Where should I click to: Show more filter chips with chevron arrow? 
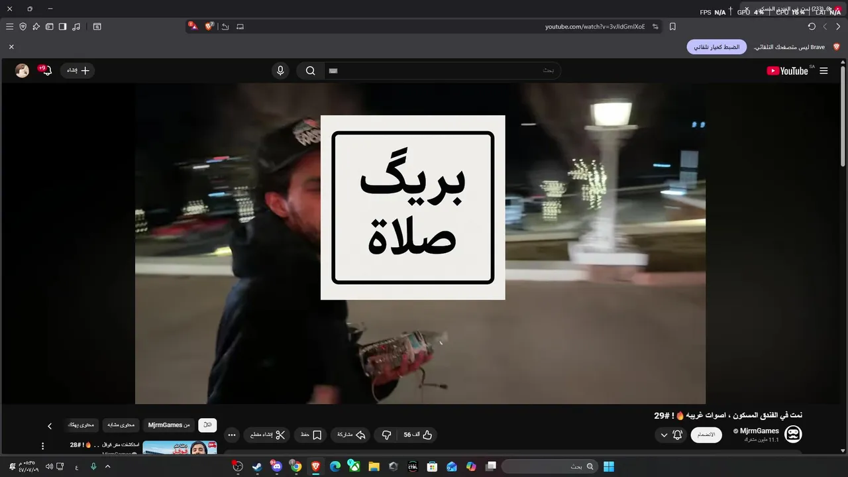[x=49, y=426]
